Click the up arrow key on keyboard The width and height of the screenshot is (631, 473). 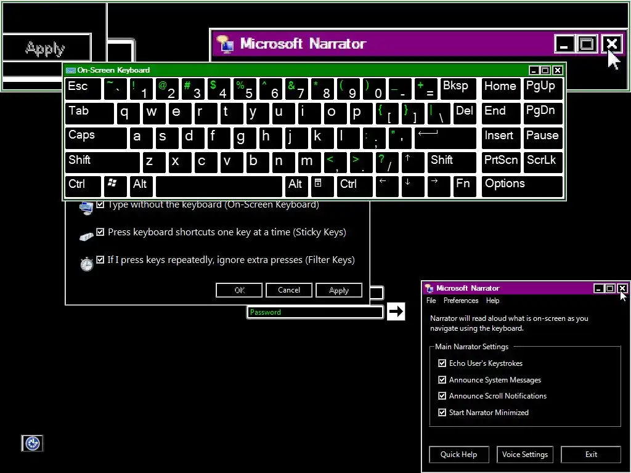[412, 162]
